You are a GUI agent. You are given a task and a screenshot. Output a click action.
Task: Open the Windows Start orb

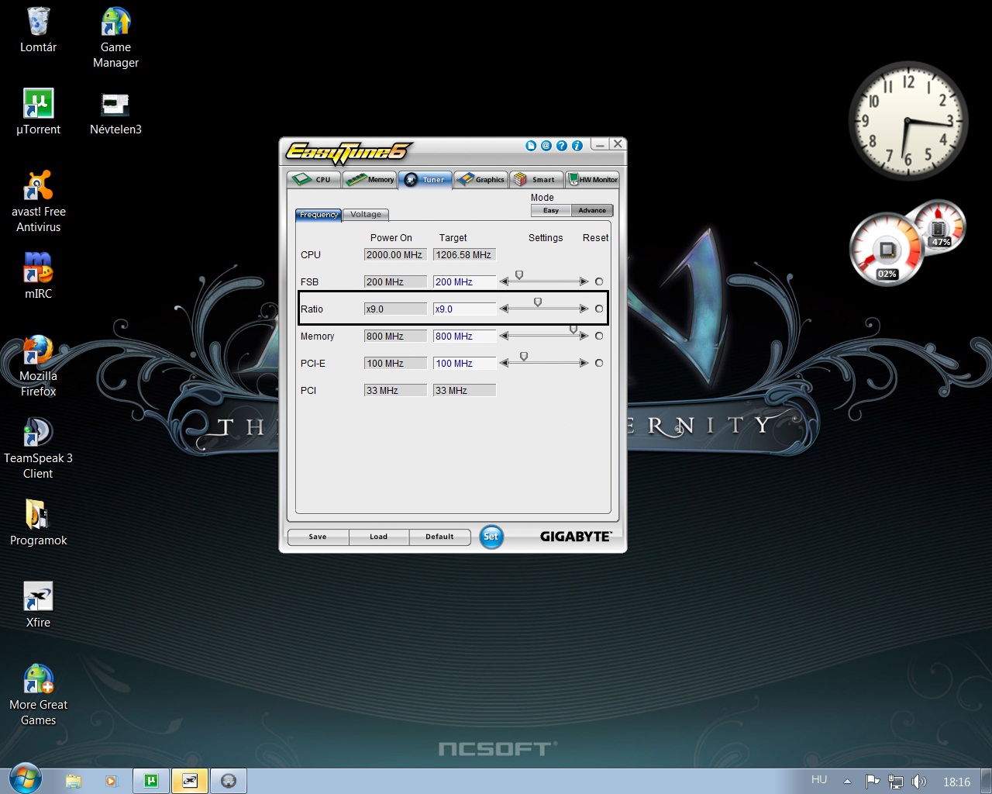[26, 779]
